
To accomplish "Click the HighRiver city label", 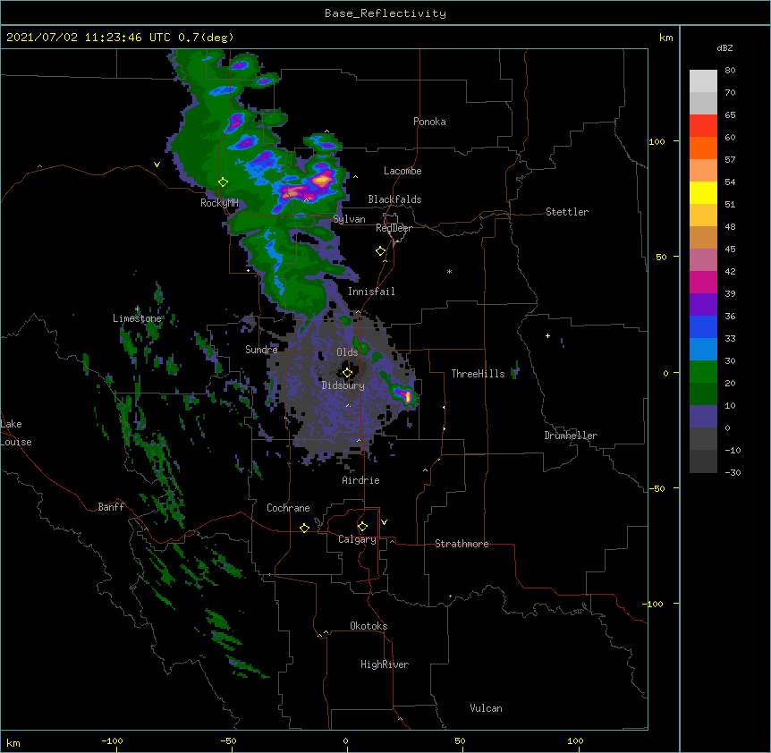I will 385,664.
